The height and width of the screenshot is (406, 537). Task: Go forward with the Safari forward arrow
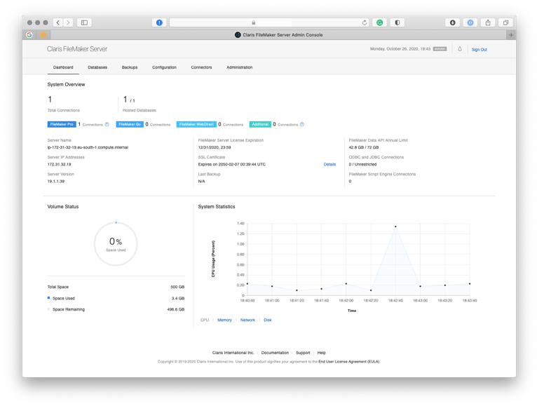coord(68,22)
